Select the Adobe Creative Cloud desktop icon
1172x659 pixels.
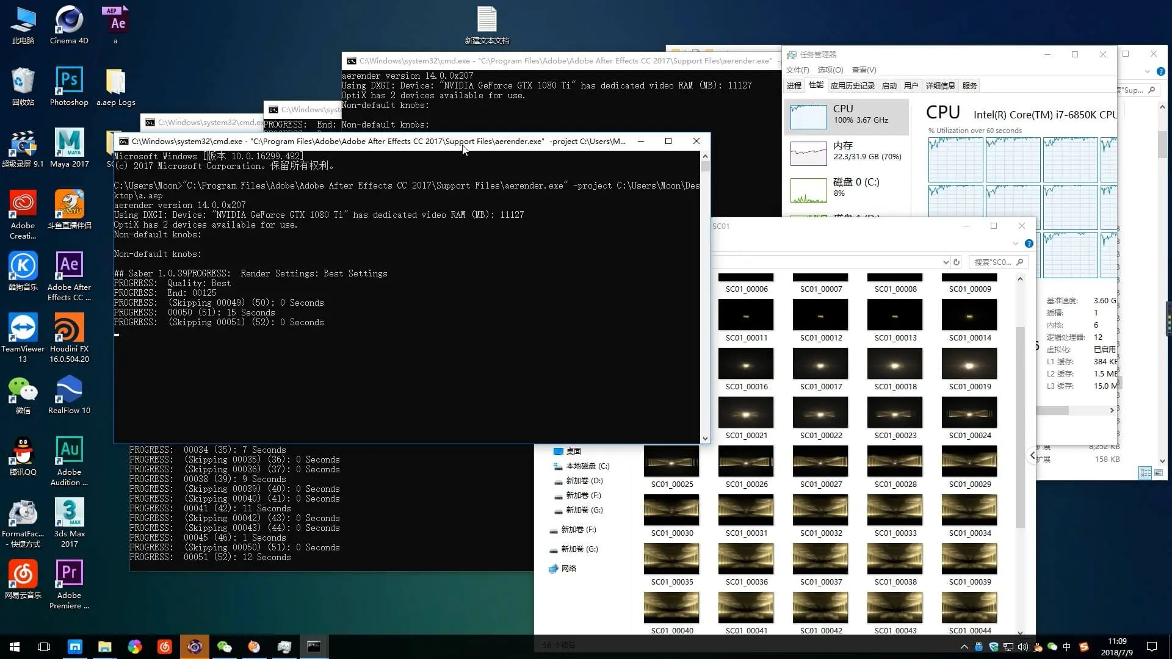pyautogui.click(x=23, y=215)
